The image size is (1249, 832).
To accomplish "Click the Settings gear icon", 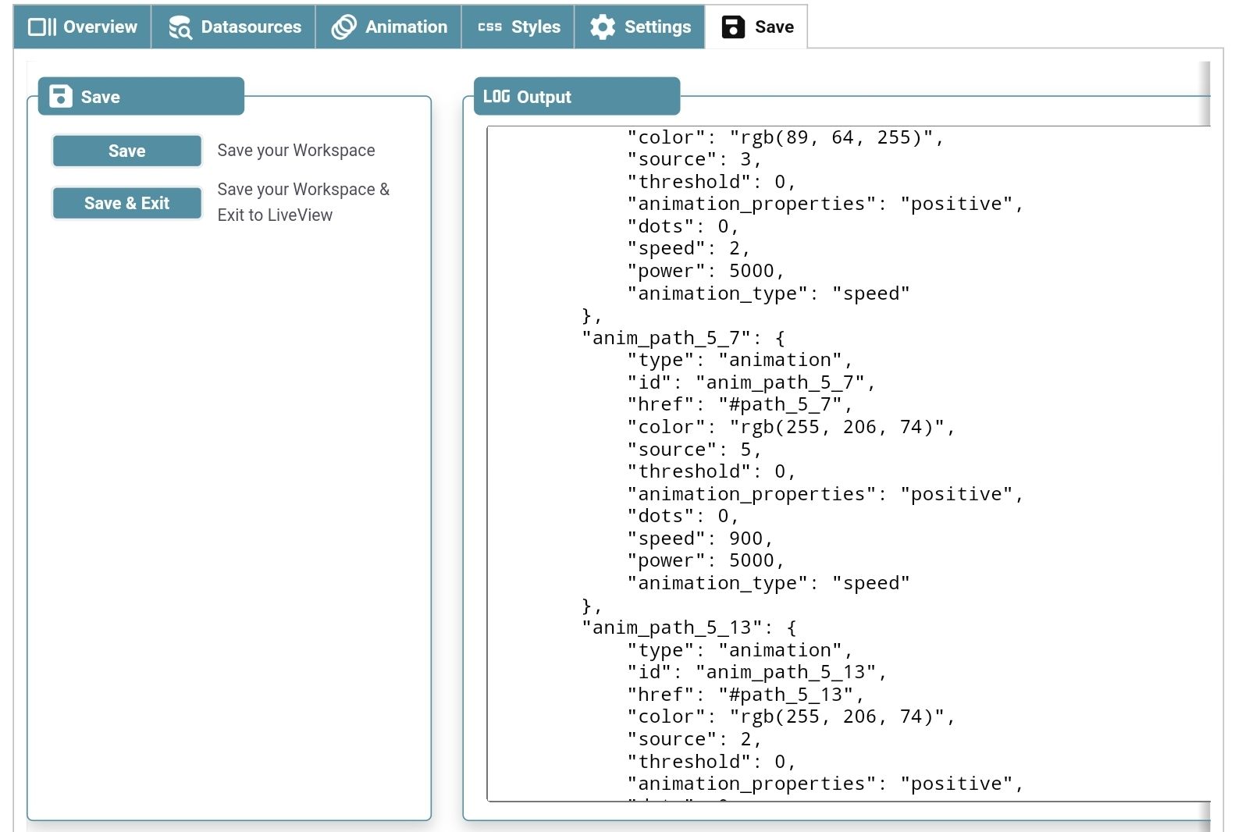I will 603,27.
